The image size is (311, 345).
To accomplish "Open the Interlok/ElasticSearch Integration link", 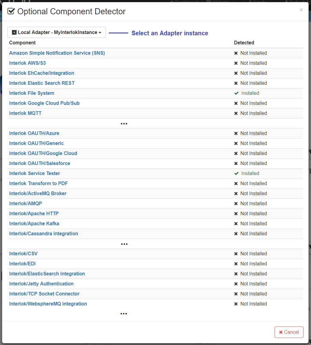I will point(47,274).
